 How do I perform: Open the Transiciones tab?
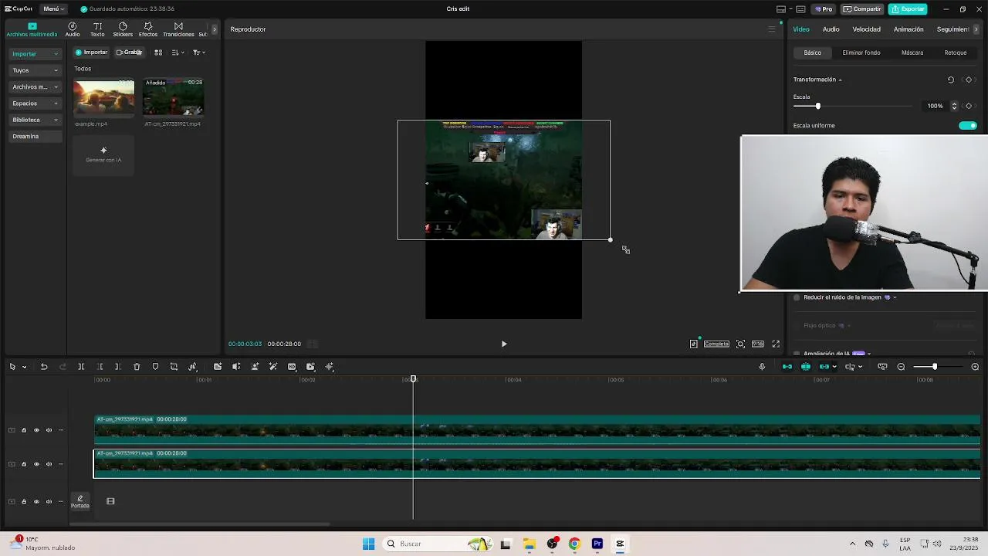click(x=178, y=29)
